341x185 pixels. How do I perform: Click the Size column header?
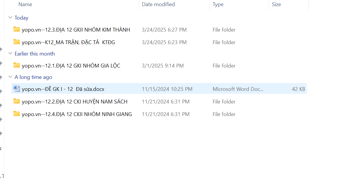click(276, 4)
